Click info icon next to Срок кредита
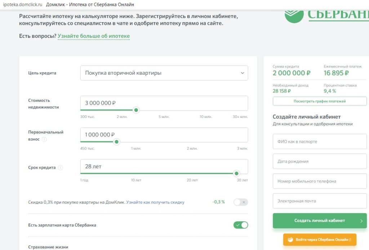Viewport: 369px width, 250px height. (x=61, y=168)
